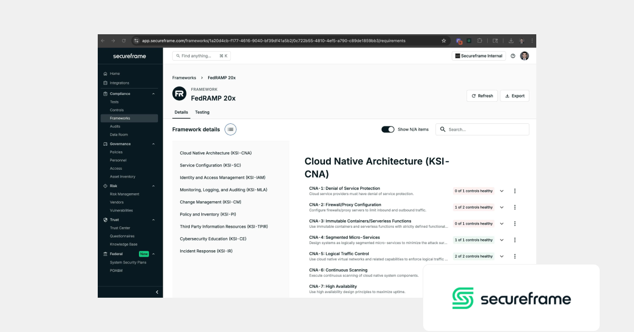Image resolution: width=634 pixels, height=332 pixels.
Task: Go to Frameworks breadcrumb link
Action: tap(184, 77)
